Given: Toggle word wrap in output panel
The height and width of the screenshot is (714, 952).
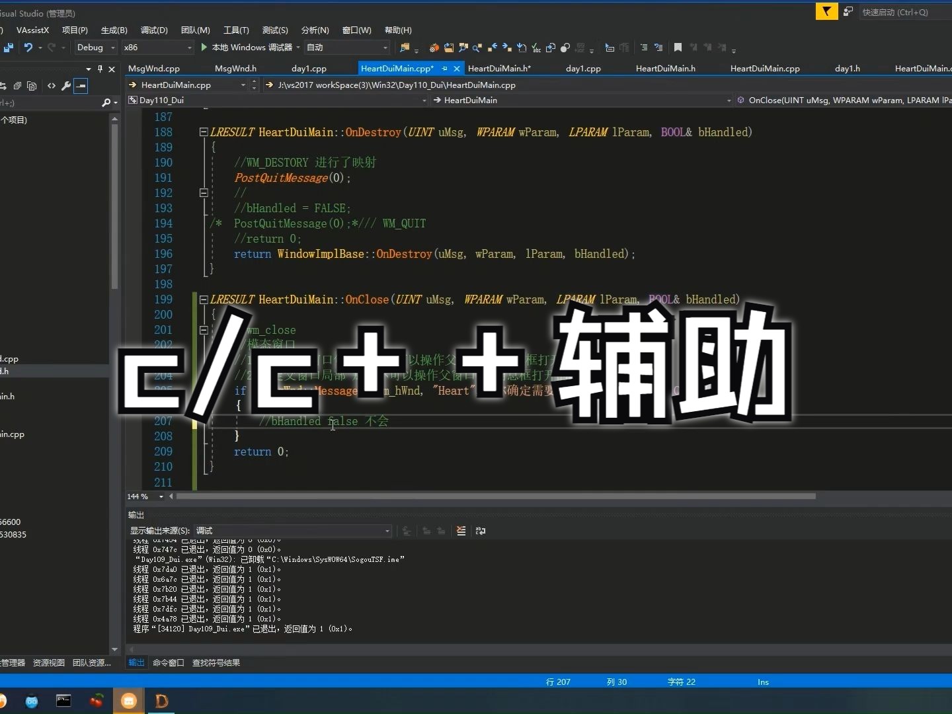Looking at the screenshot, I should coord(481,531).
